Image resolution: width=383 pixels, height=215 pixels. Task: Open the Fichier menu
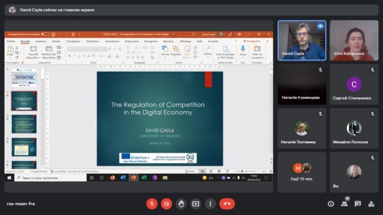[x=11, y=41]
